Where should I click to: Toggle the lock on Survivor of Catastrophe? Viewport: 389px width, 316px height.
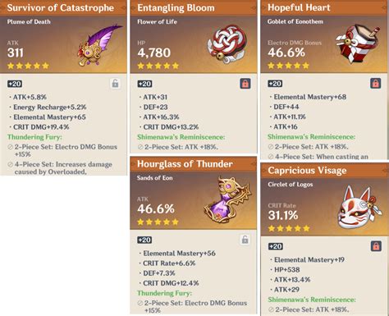point(116,84)
